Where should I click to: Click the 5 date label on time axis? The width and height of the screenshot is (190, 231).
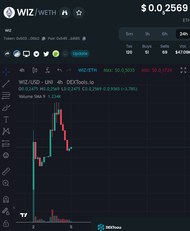[x=71, y=227]
